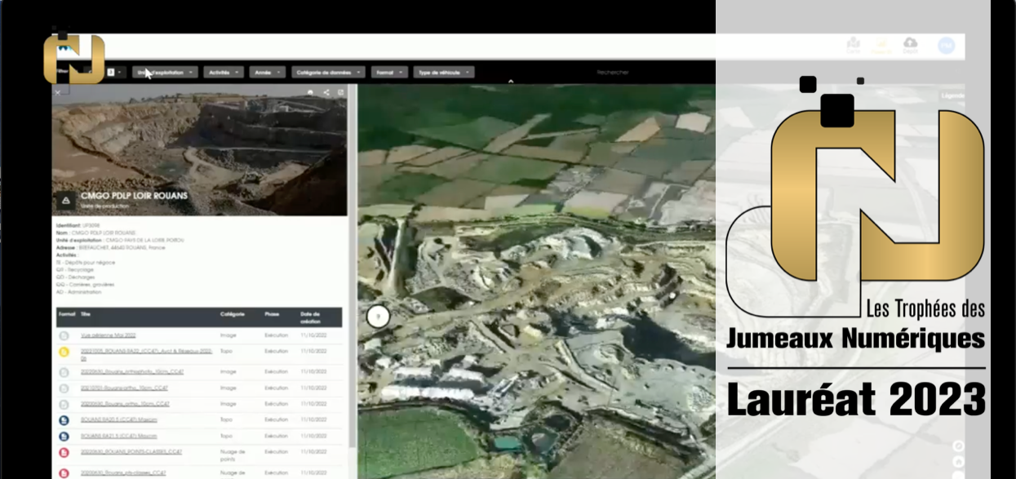Click red point cloud format icon

(x=64, y=452)
